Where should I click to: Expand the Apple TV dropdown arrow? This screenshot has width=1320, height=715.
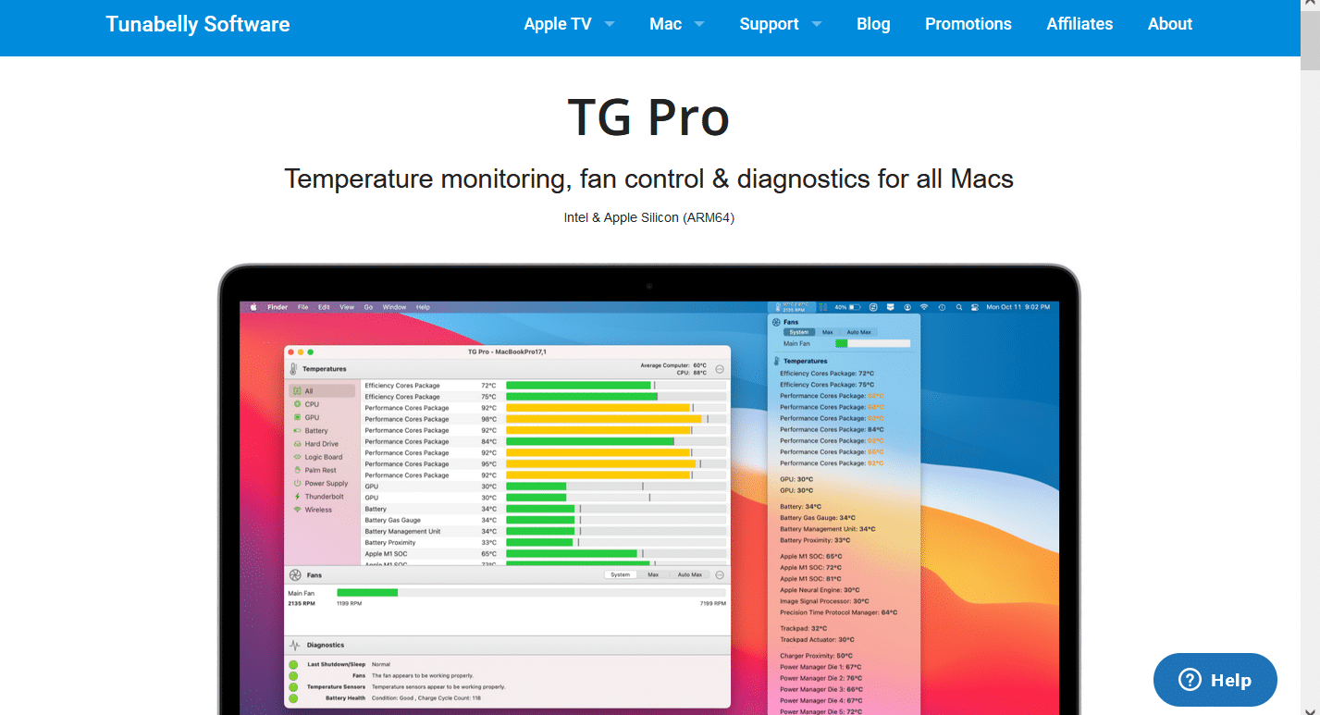[610, 24]
